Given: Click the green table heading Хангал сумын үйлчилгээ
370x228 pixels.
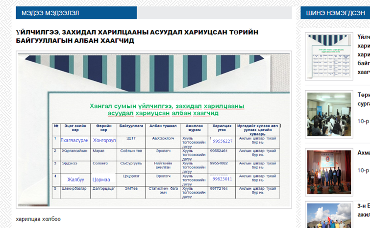Looking at the screenshot, I should tap(167, 109).
